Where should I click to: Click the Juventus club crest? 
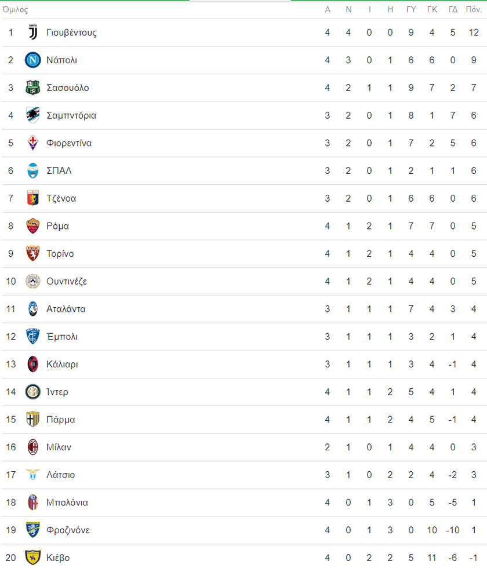[33, 32]
